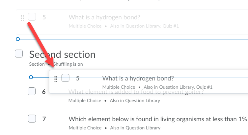Open the question about elements under 1%
Screen dimensions: 248x135
158,119
